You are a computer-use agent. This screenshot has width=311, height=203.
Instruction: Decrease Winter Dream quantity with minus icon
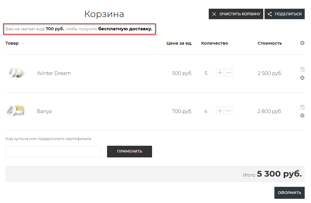229,73
